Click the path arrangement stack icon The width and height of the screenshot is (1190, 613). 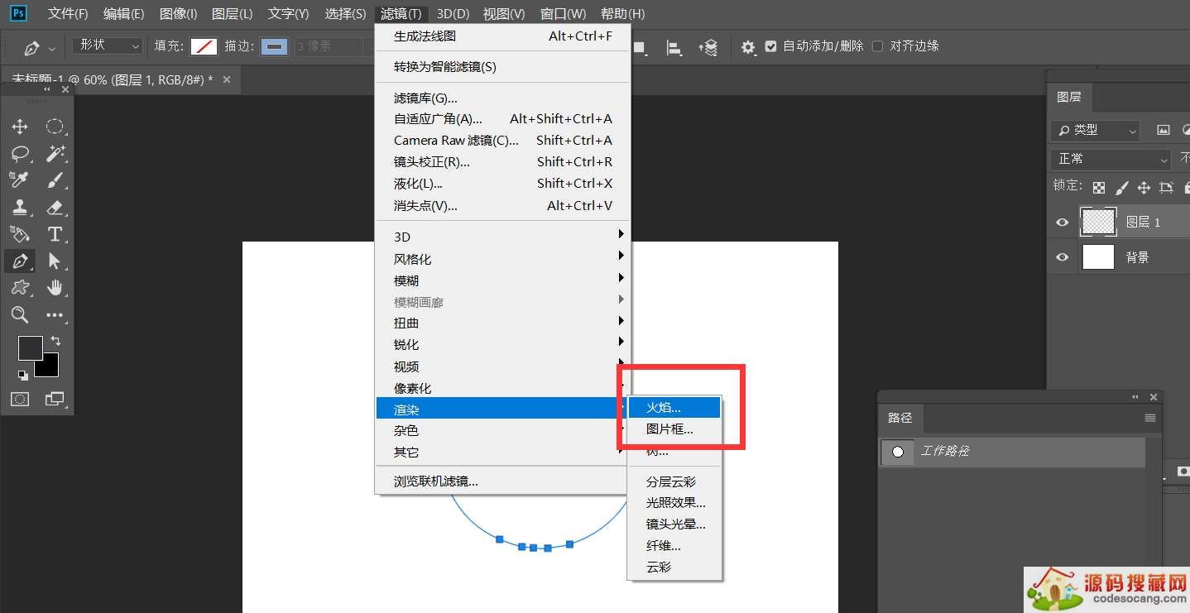click(x=708, y=48)
